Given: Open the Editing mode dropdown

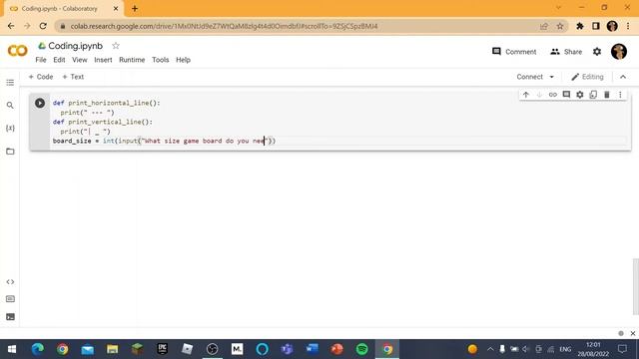Looking at the screenshot, I should 587,77.
